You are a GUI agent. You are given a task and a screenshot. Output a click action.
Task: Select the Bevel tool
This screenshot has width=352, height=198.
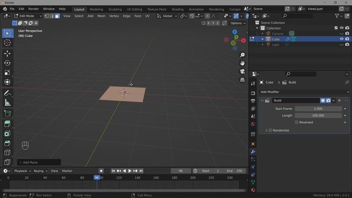pyautogui.click(x=7, y=143)
